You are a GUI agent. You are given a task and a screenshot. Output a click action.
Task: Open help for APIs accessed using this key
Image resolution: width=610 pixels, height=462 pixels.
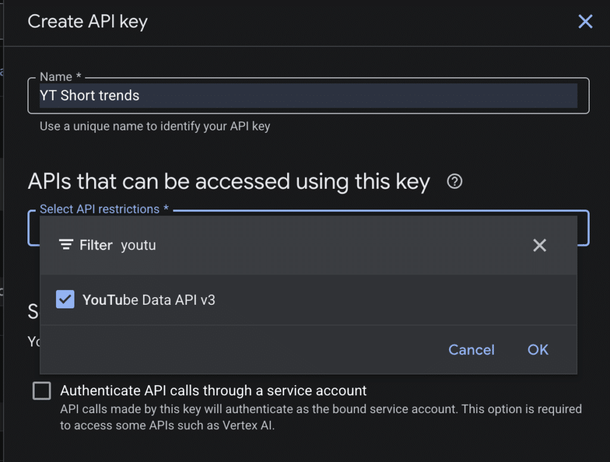pos(455,181)
